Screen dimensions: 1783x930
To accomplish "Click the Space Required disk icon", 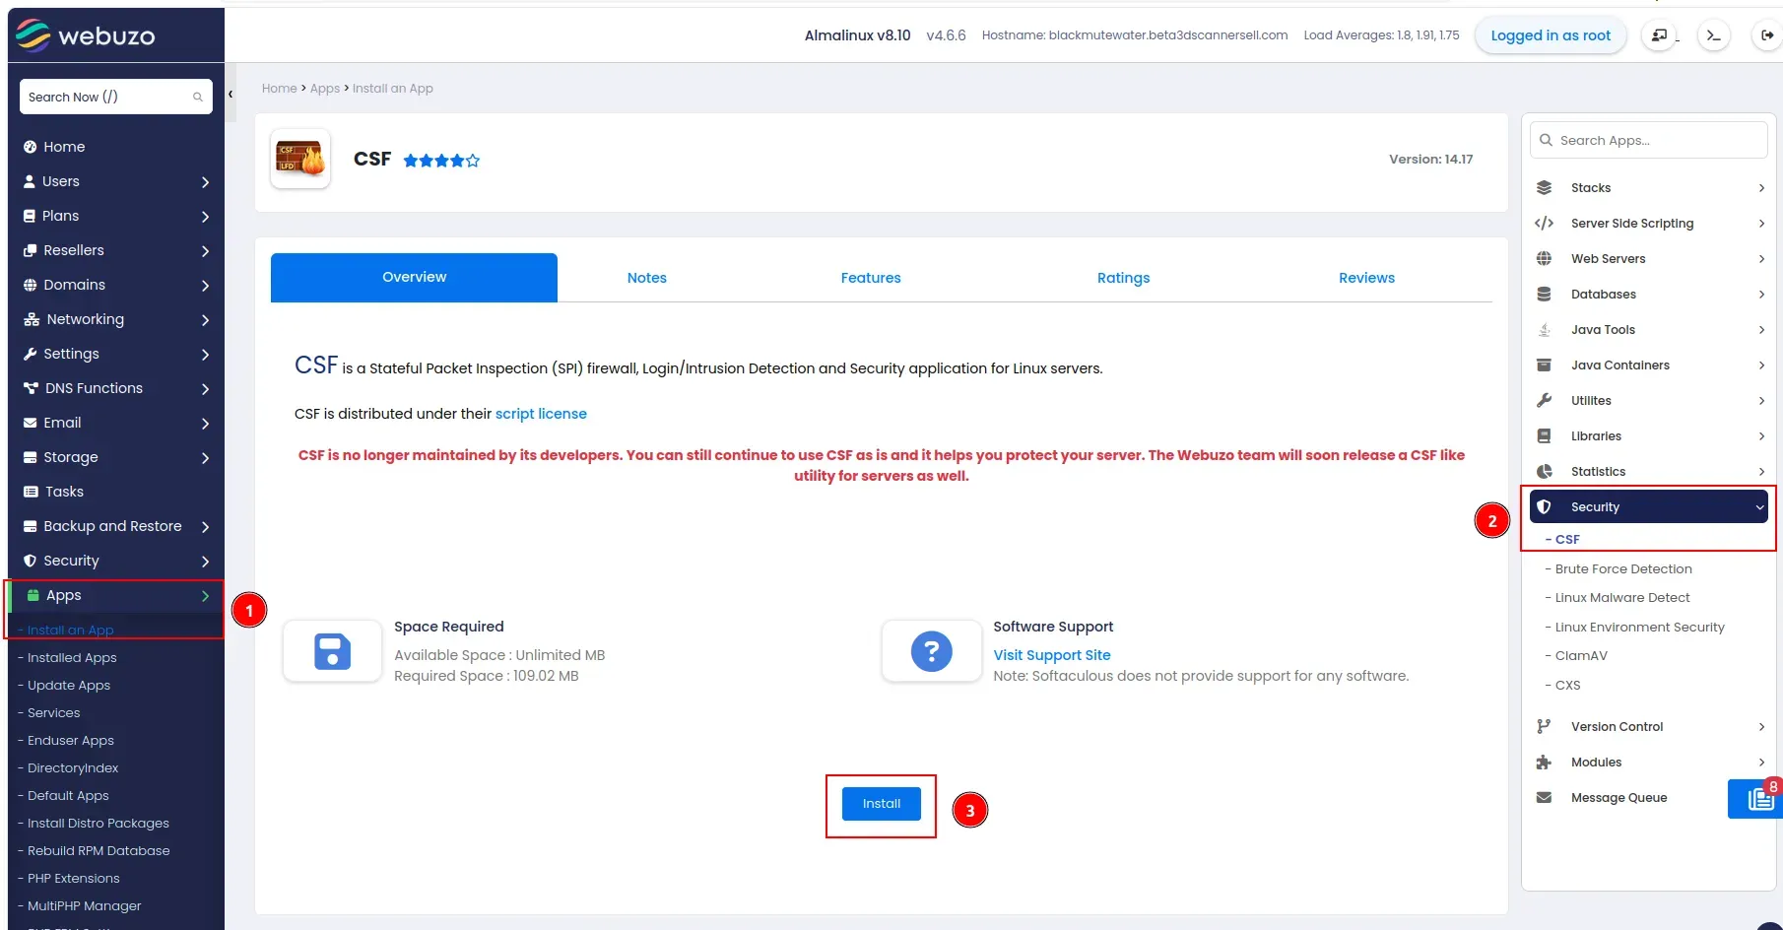I will coord(332,651).
